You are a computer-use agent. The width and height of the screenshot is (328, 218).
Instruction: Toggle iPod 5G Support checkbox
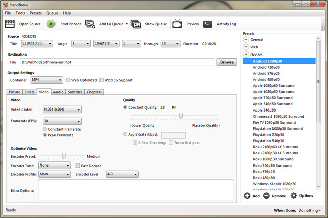pyautogui.click(x=101, y=80)
